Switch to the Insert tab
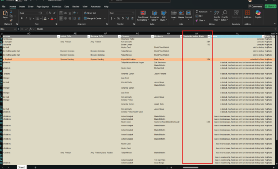The height and width of the screenshot is (169, 278). (22, 7)
